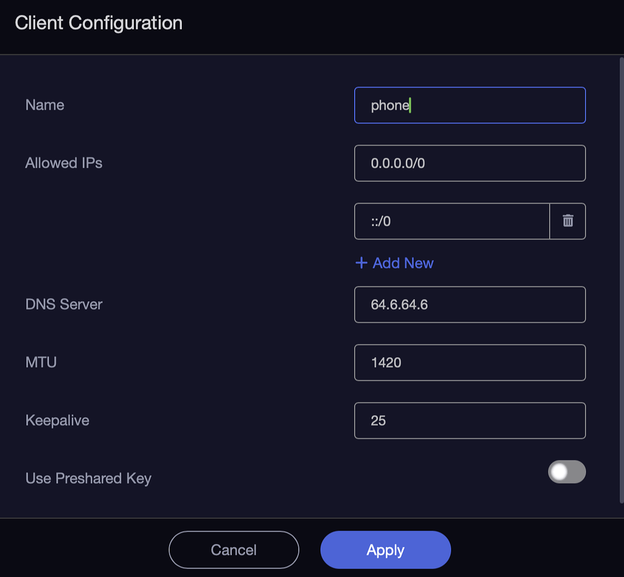Screen dimensions: 624x577
Task: Click the Name input containing phone
Action: point(469,105)
